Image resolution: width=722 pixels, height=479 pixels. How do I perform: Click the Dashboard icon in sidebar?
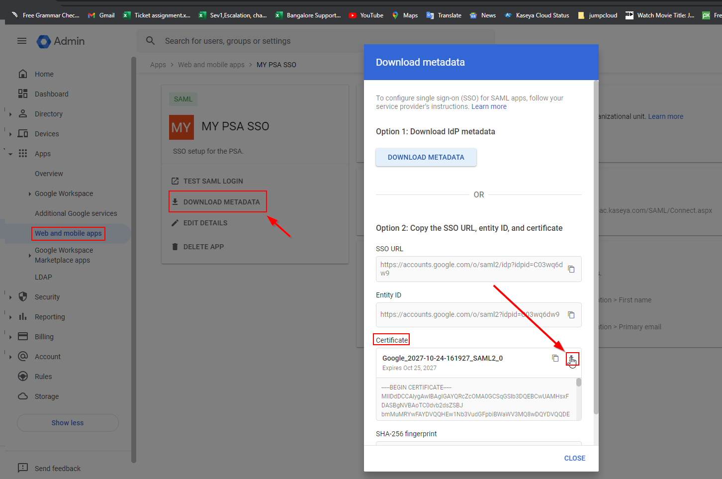(23, 94)
